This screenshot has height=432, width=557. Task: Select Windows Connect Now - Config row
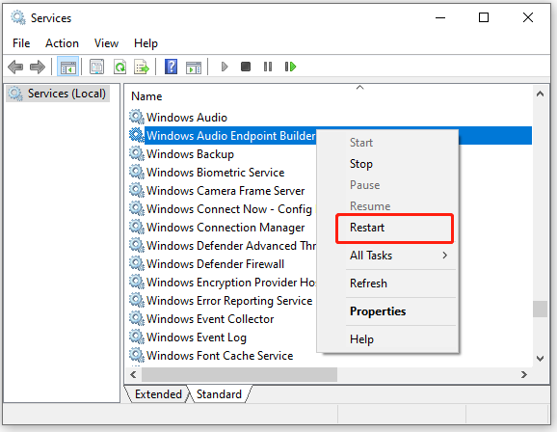(229, 209)
